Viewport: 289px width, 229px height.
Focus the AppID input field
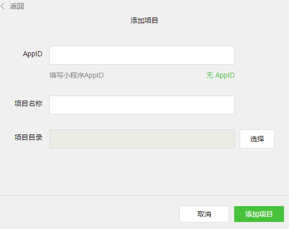142,55
